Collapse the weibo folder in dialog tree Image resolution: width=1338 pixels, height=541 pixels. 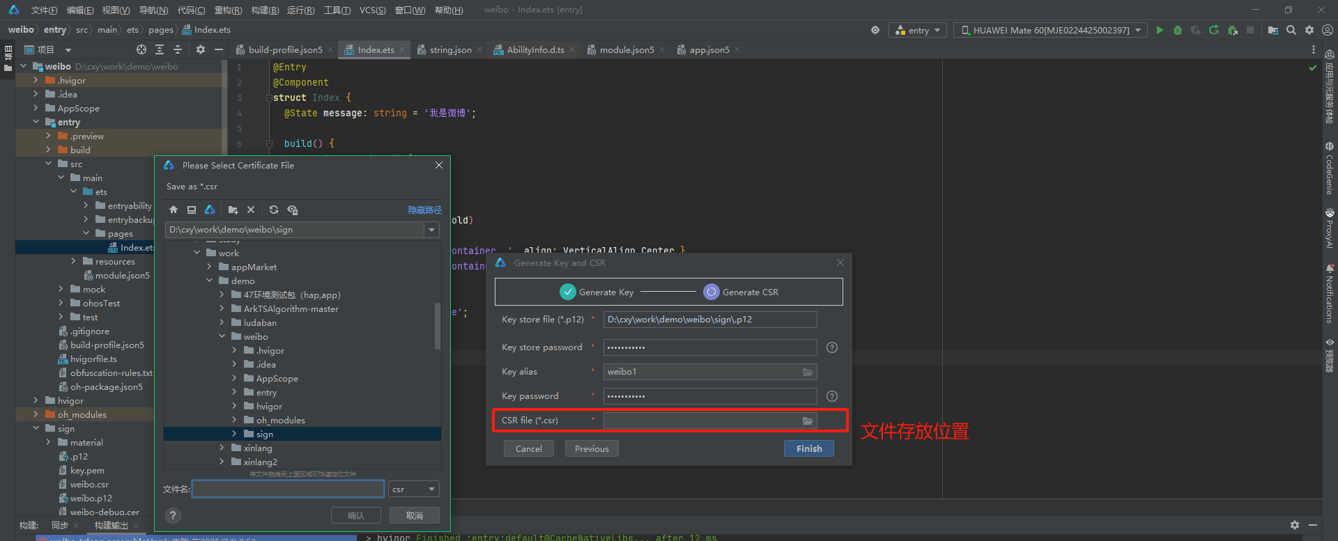pyautogui.click(x=222, y=337)
